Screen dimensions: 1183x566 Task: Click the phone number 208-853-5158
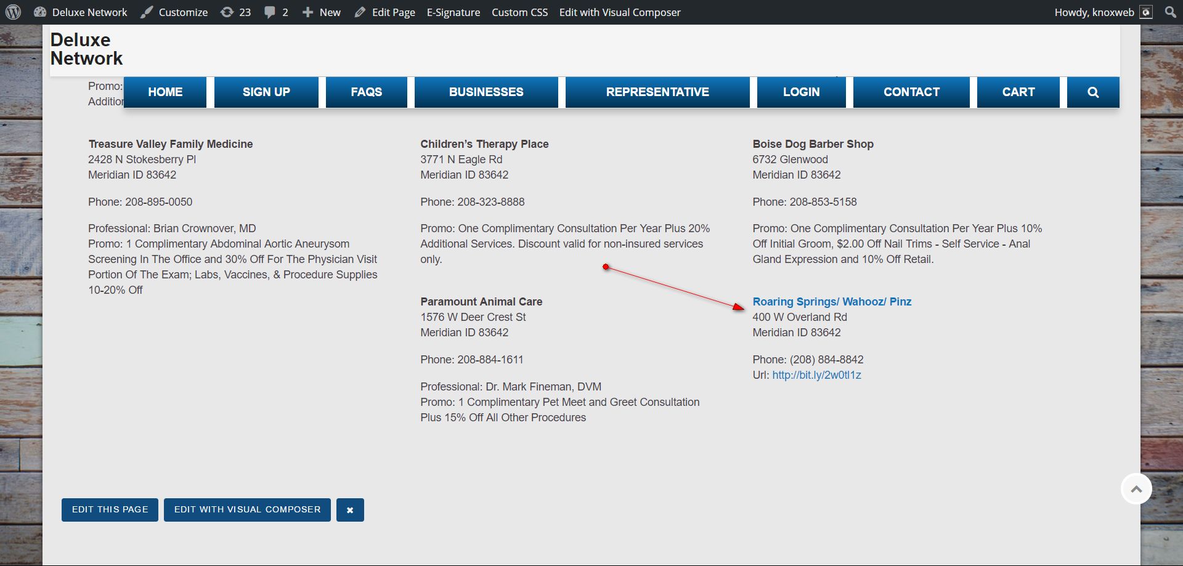(823, 202)
